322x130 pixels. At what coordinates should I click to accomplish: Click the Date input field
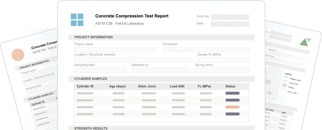click(x=230, y=24)
